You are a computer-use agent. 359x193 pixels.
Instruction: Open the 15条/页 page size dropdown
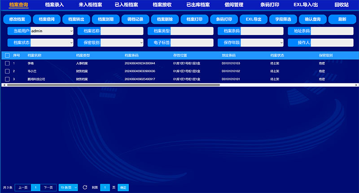69,187
